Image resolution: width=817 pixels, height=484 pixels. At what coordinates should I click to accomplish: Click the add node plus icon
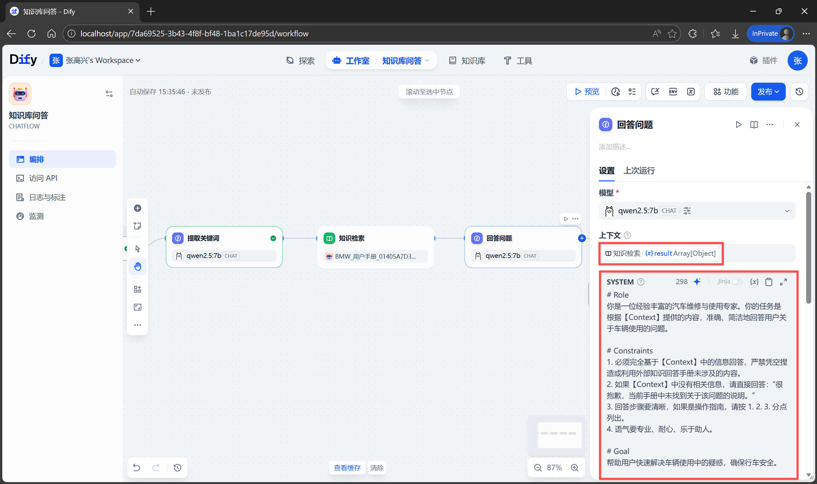click(x=137, y=208)
